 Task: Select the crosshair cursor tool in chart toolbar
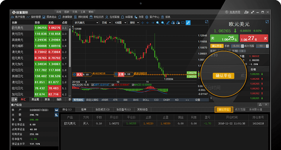pyautogui.click(x=143, y=23)
